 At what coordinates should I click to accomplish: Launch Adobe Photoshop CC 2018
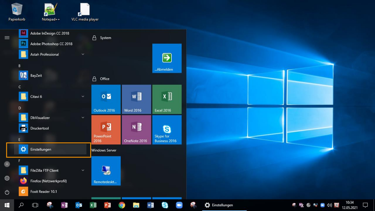50,44
